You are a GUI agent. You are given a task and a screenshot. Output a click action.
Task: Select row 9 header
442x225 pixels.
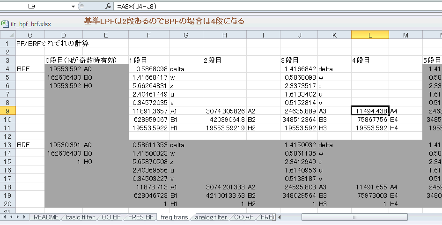7,111
